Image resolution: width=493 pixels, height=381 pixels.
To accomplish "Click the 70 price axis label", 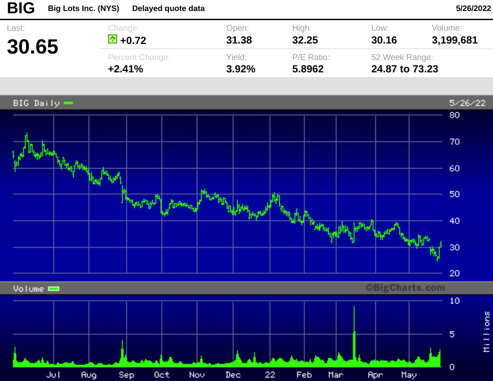I will [455, 142].
